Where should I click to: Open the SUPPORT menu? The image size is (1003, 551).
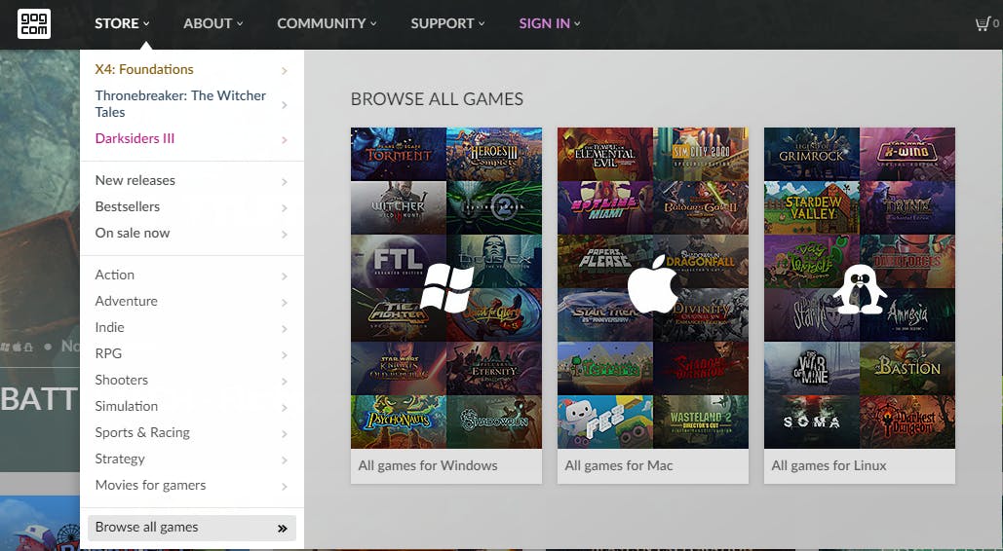click(447, 23)
